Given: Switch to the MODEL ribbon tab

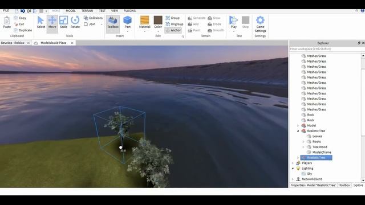Looking at the screenshot, I should (71, 11).
